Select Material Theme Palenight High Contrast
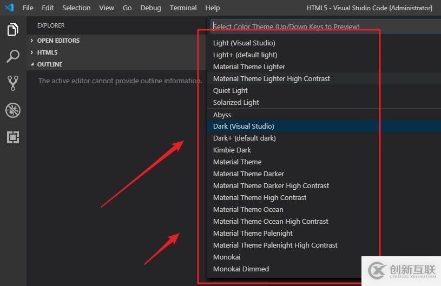Viewport: 441px width, 286px height. click(x=324, y=245)
